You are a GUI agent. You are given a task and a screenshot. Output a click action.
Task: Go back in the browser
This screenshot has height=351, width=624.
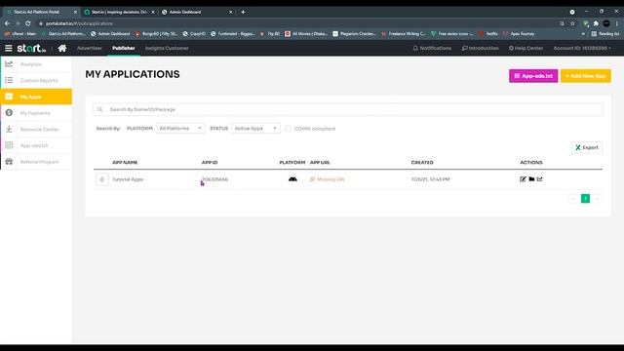click(7, 23)
